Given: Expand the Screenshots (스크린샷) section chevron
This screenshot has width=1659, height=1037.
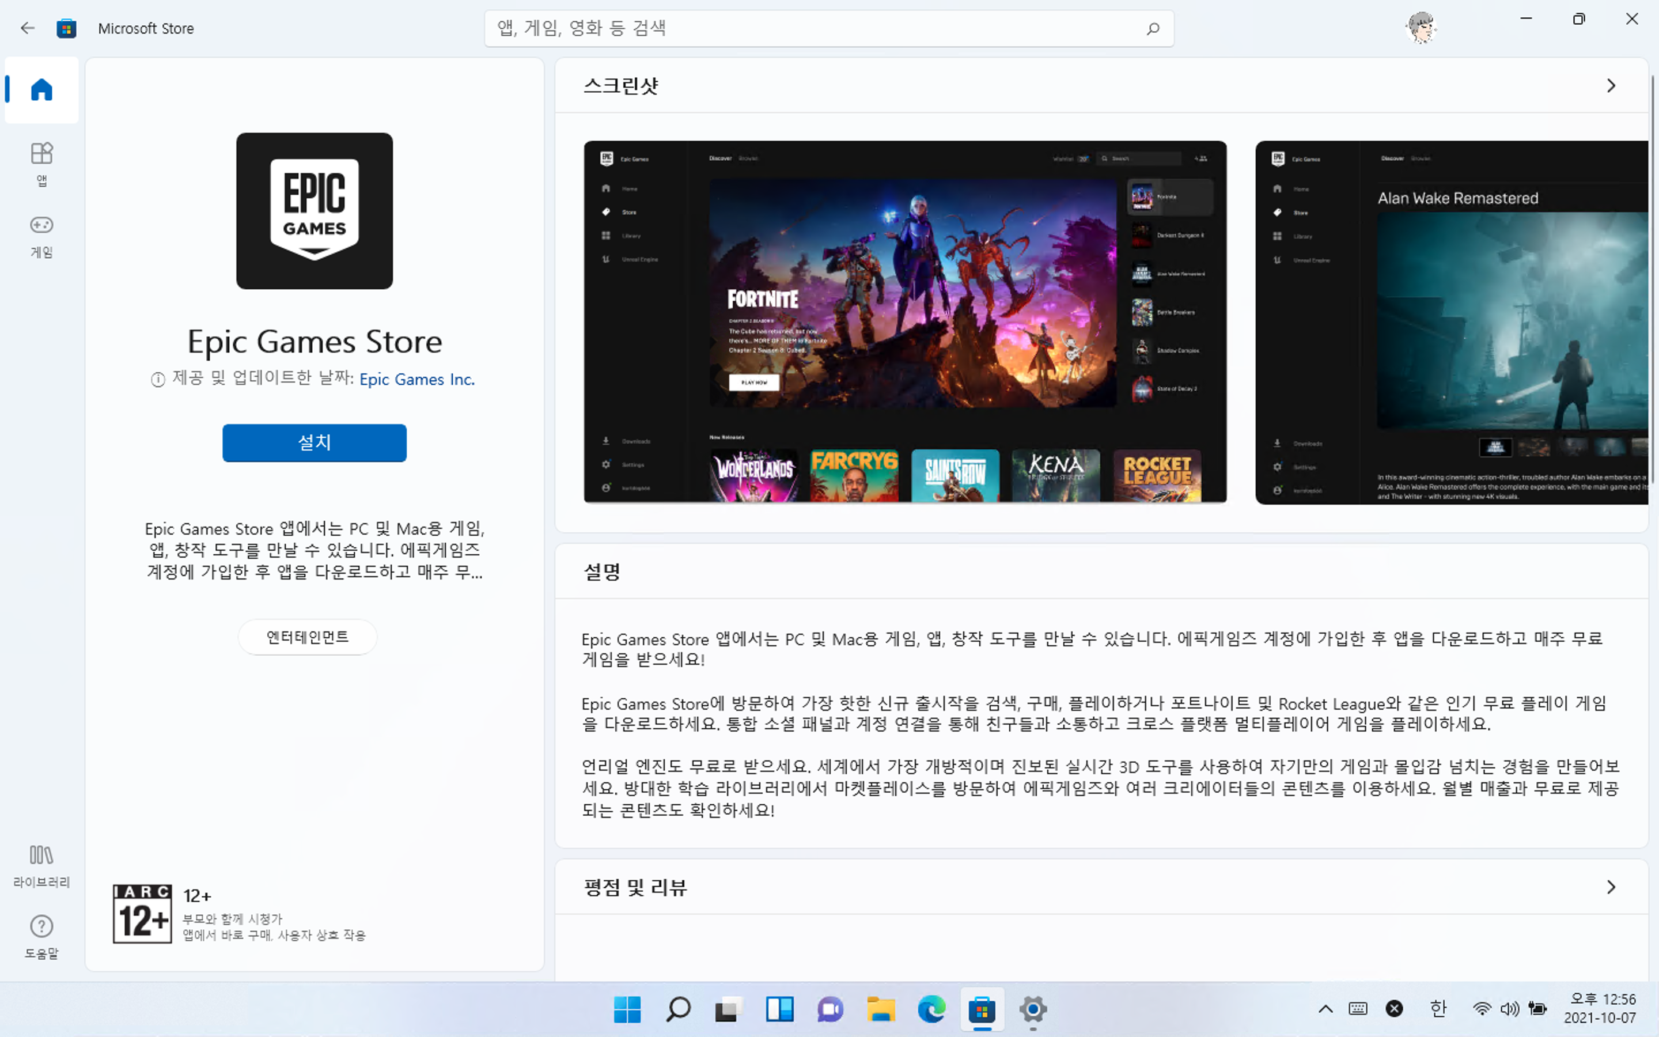Looking at the screenshot, I should [x=1611, y=86].
